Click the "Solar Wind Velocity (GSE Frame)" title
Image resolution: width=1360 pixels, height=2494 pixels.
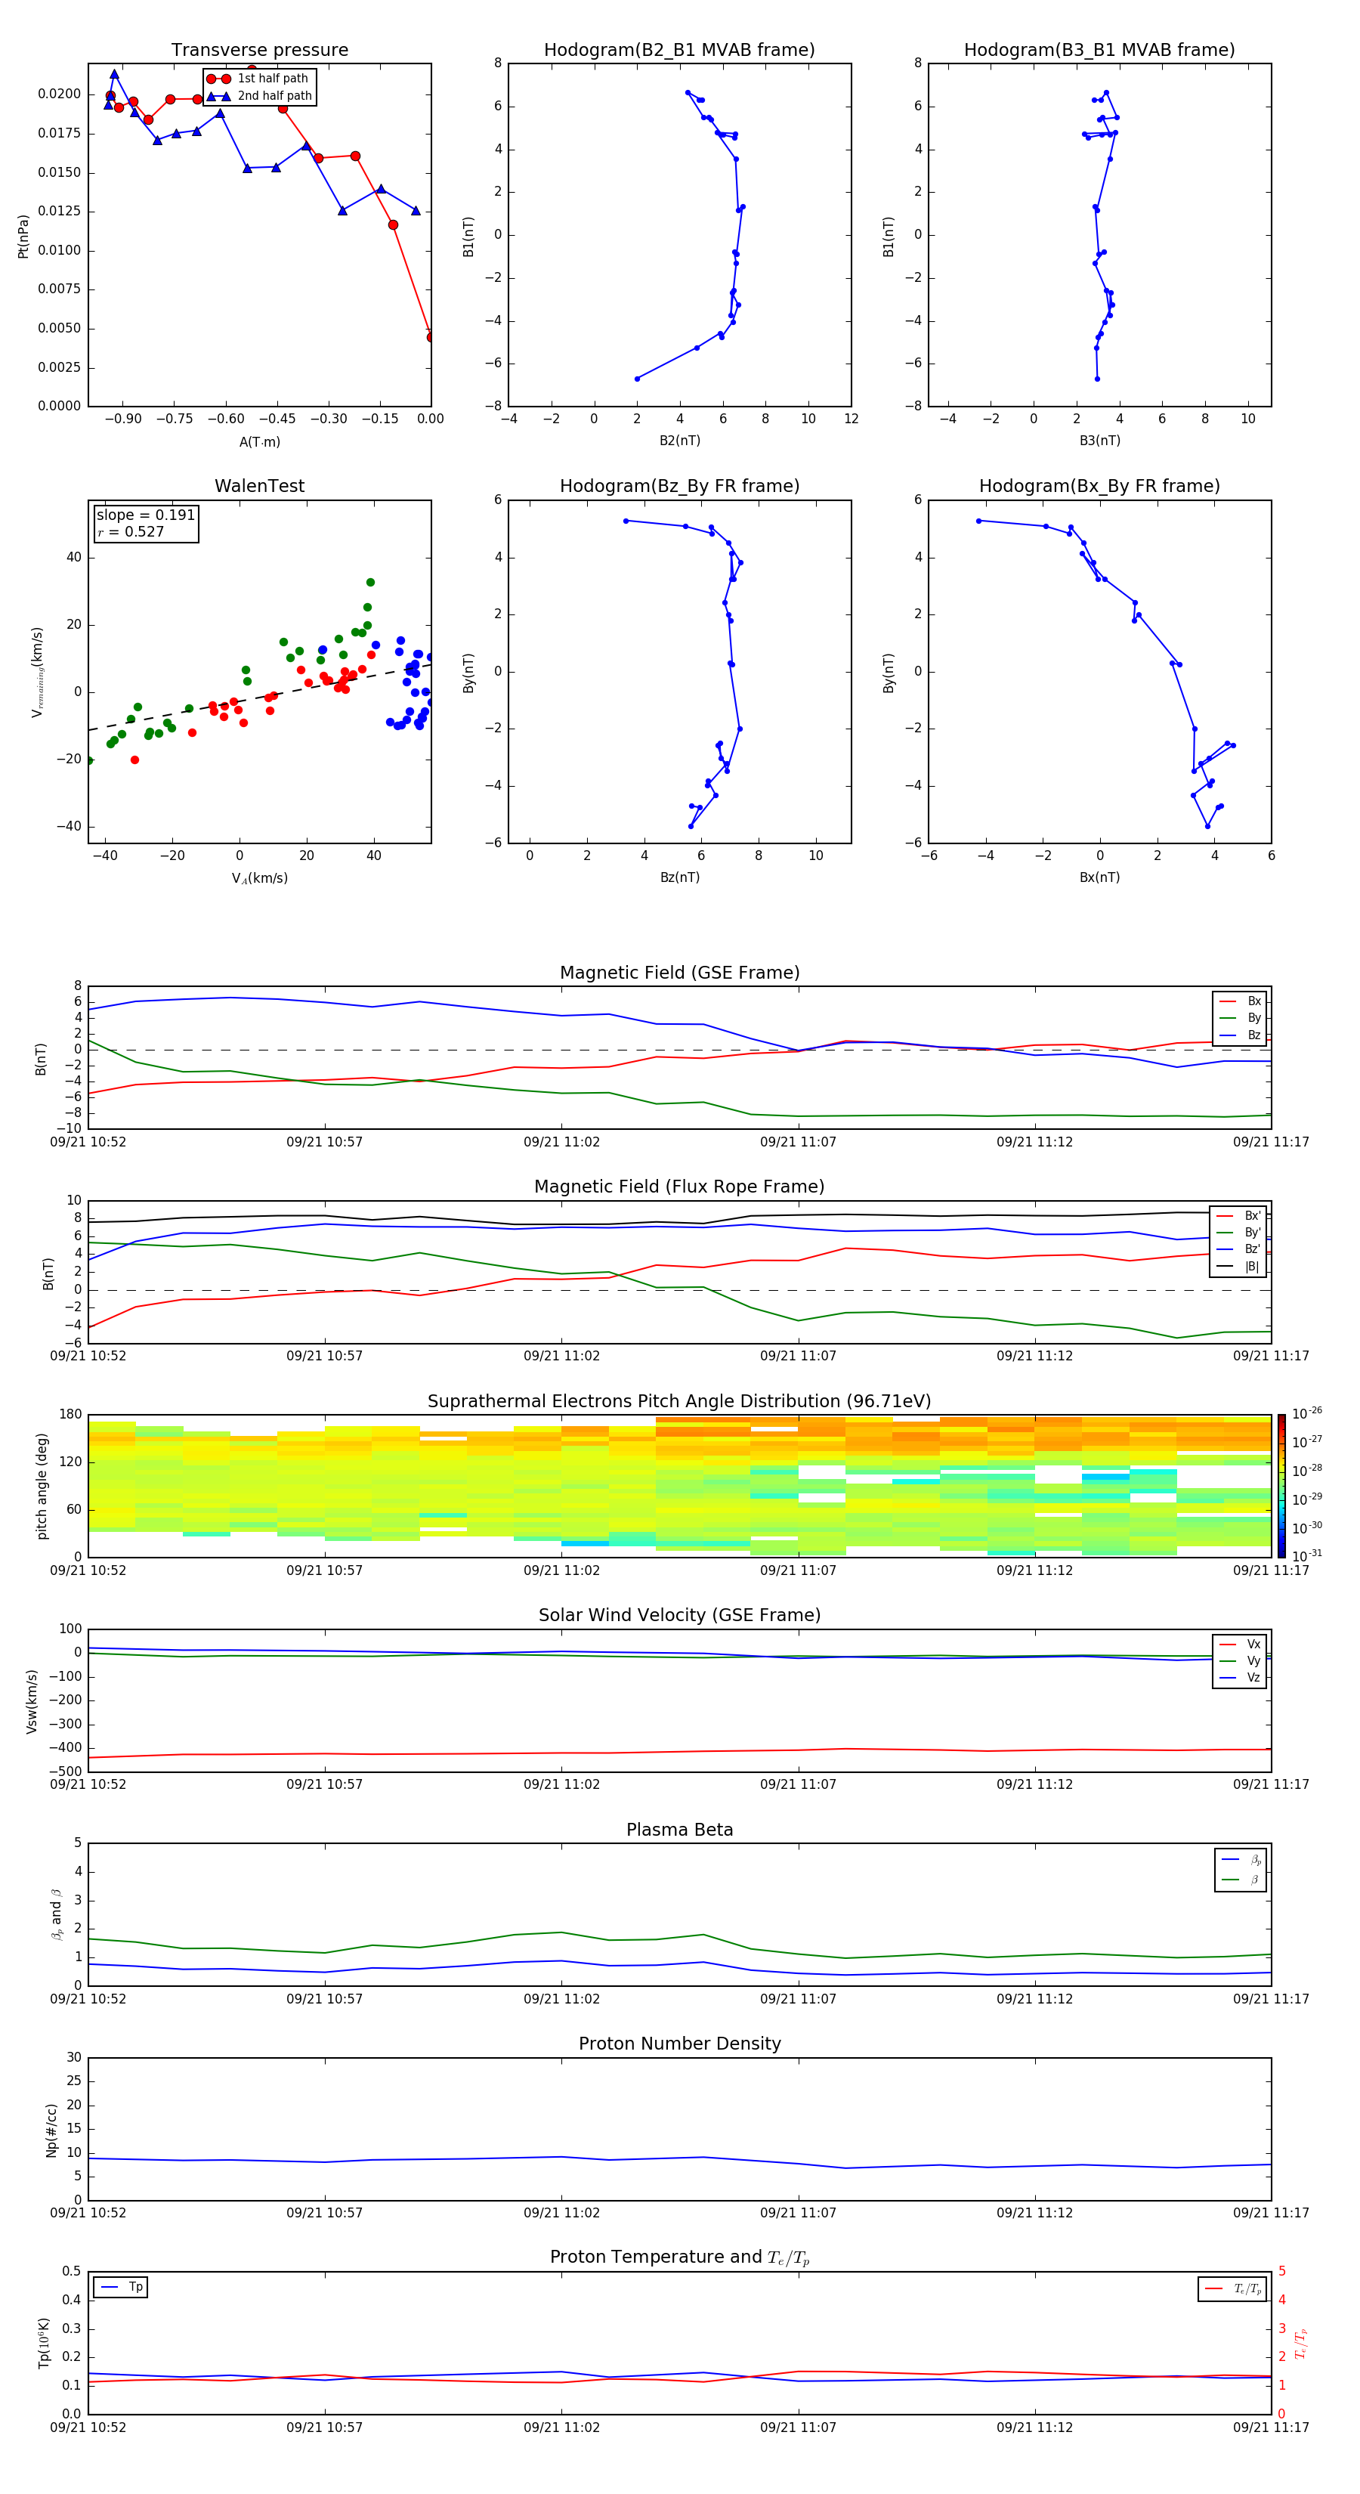(x=679, y=1616)
